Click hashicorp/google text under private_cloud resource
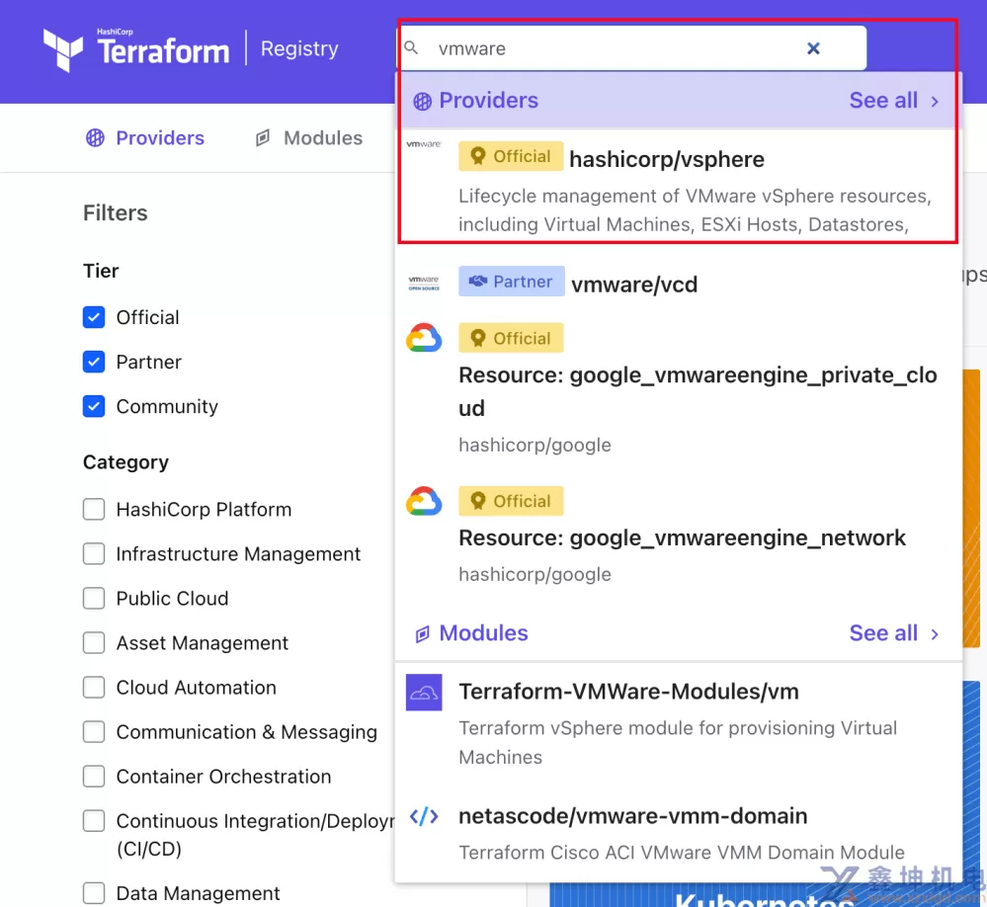The image size is (987, 907). (x=535, y=445)
